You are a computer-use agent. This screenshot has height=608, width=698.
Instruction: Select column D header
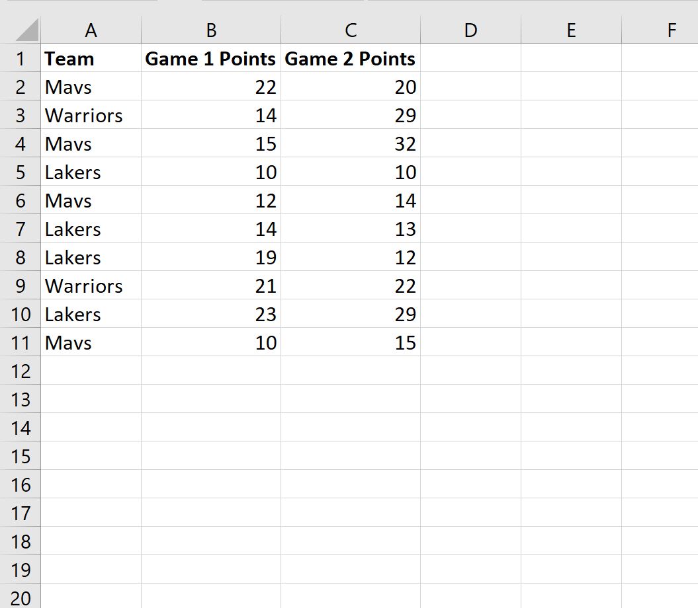(x=470, y=30)
